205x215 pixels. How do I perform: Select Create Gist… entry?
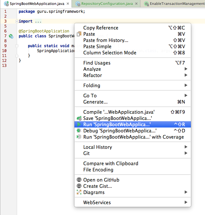133,186
